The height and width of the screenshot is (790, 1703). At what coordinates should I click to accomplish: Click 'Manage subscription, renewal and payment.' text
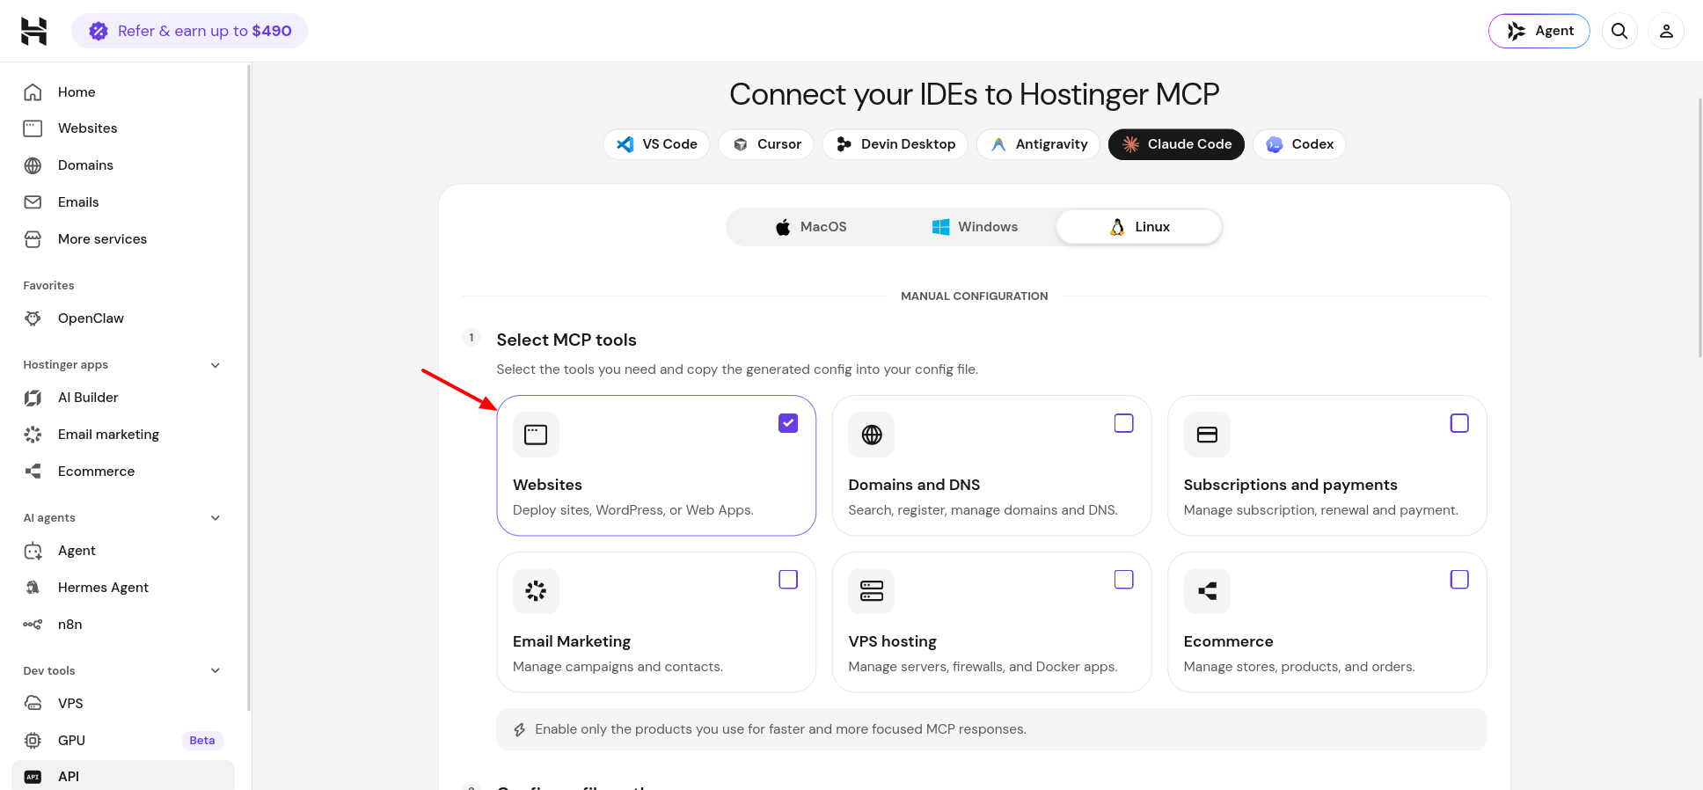click(1321, 510)
